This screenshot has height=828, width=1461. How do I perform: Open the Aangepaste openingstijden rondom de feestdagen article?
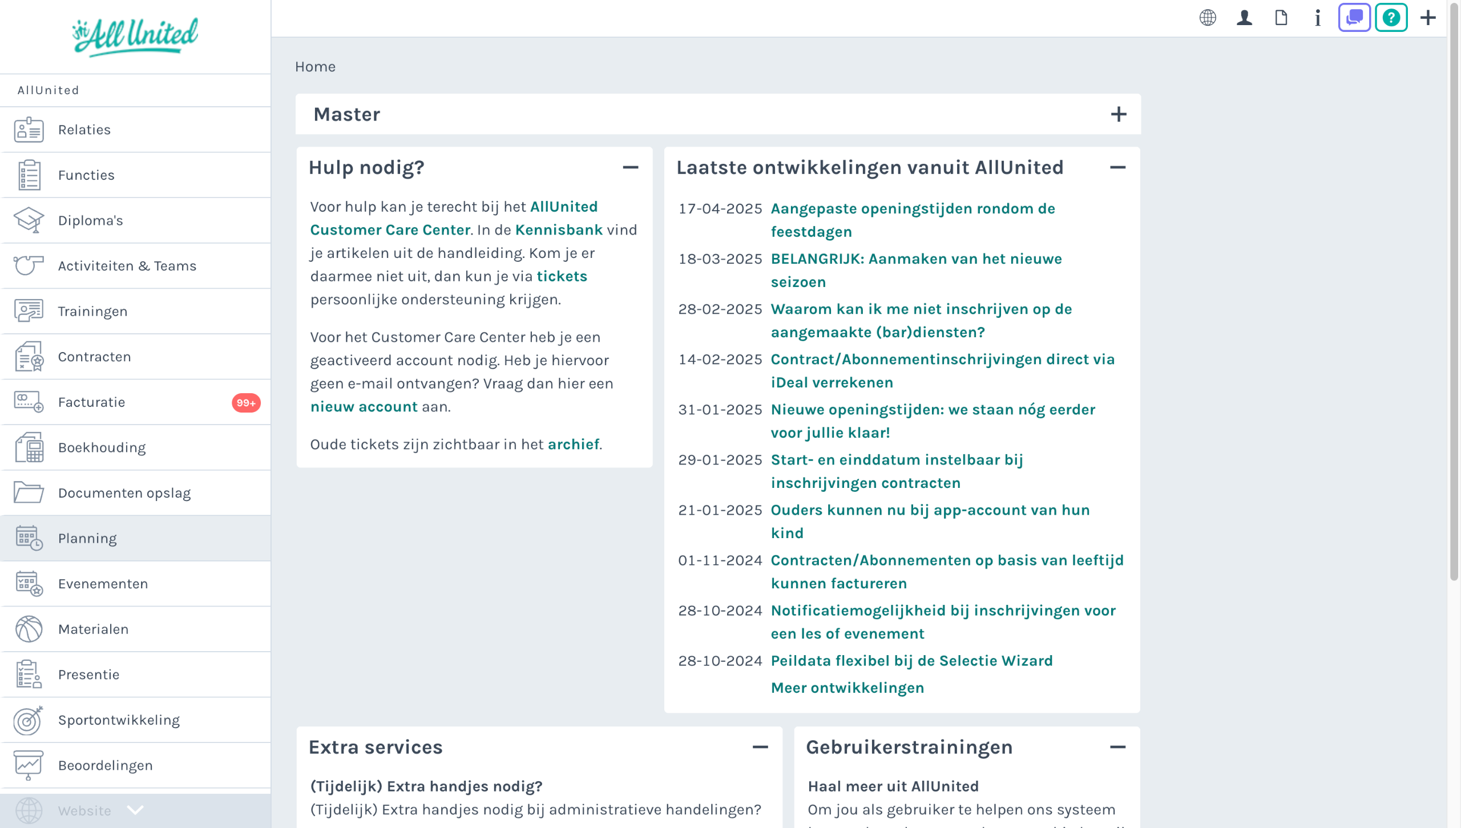(913, 220)
